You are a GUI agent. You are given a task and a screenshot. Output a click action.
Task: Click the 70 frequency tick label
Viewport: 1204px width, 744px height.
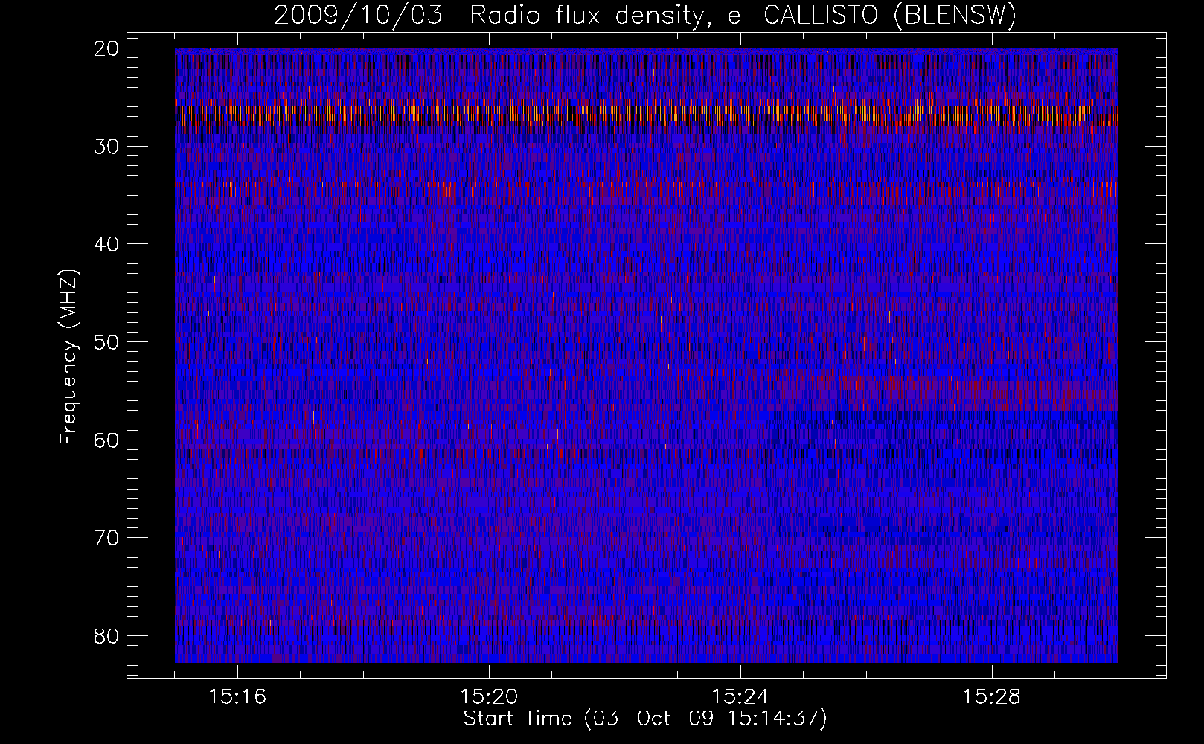click(x=106, y=538)
